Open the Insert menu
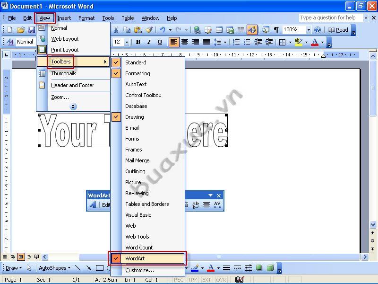This screenshot has height=284, width=378. coord(64,18)
